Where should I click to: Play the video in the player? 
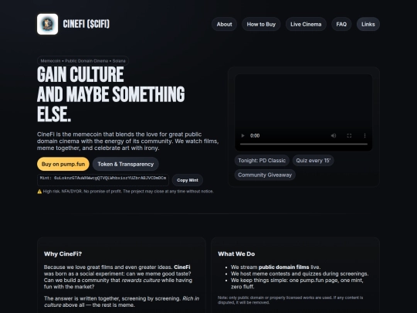[242, 136]
